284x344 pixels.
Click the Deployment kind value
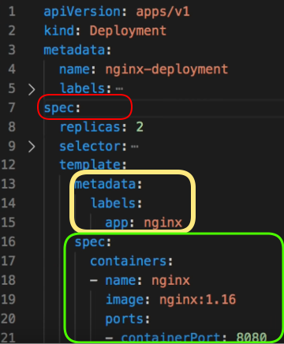coord(128,31)
